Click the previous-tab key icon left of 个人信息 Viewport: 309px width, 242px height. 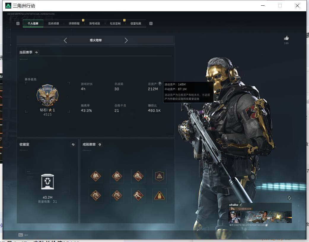point(18,23)
